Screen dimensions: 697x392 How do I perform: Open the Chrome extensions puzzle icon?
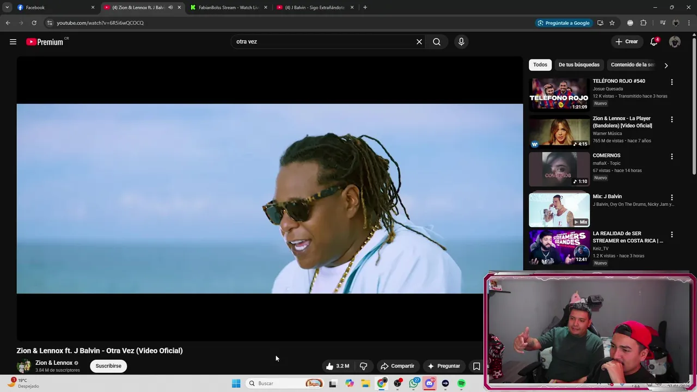pyautogui.click(x=643, y=23)
